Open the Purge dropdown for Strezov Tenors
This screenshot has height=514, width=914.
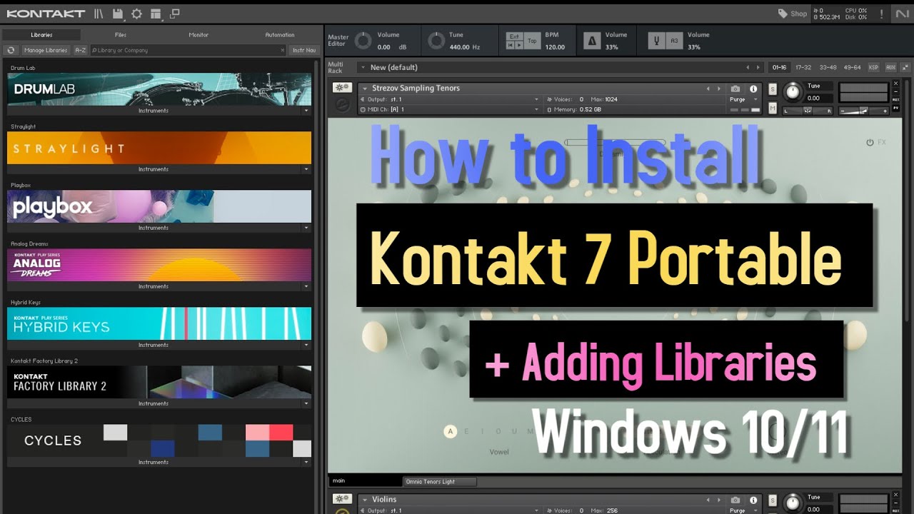click(x=743, y=100)
